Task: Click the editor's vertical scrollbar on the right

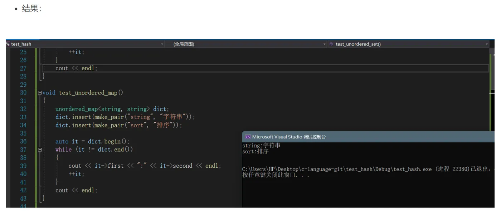Action: tap(492, 89)
